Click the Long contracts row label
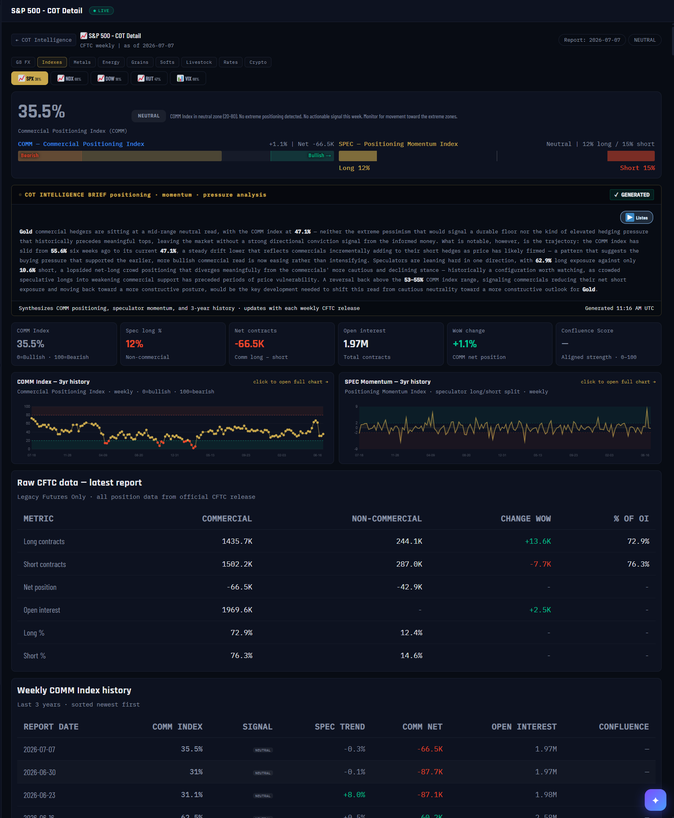Screen dimensions: 674x818 (44, 541)
